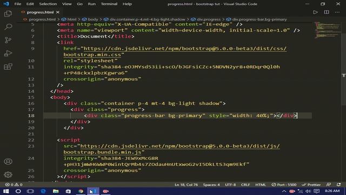Open the feedback icon in status bar
This screenshot has height=195, width=346.
(x=329, y=185)
